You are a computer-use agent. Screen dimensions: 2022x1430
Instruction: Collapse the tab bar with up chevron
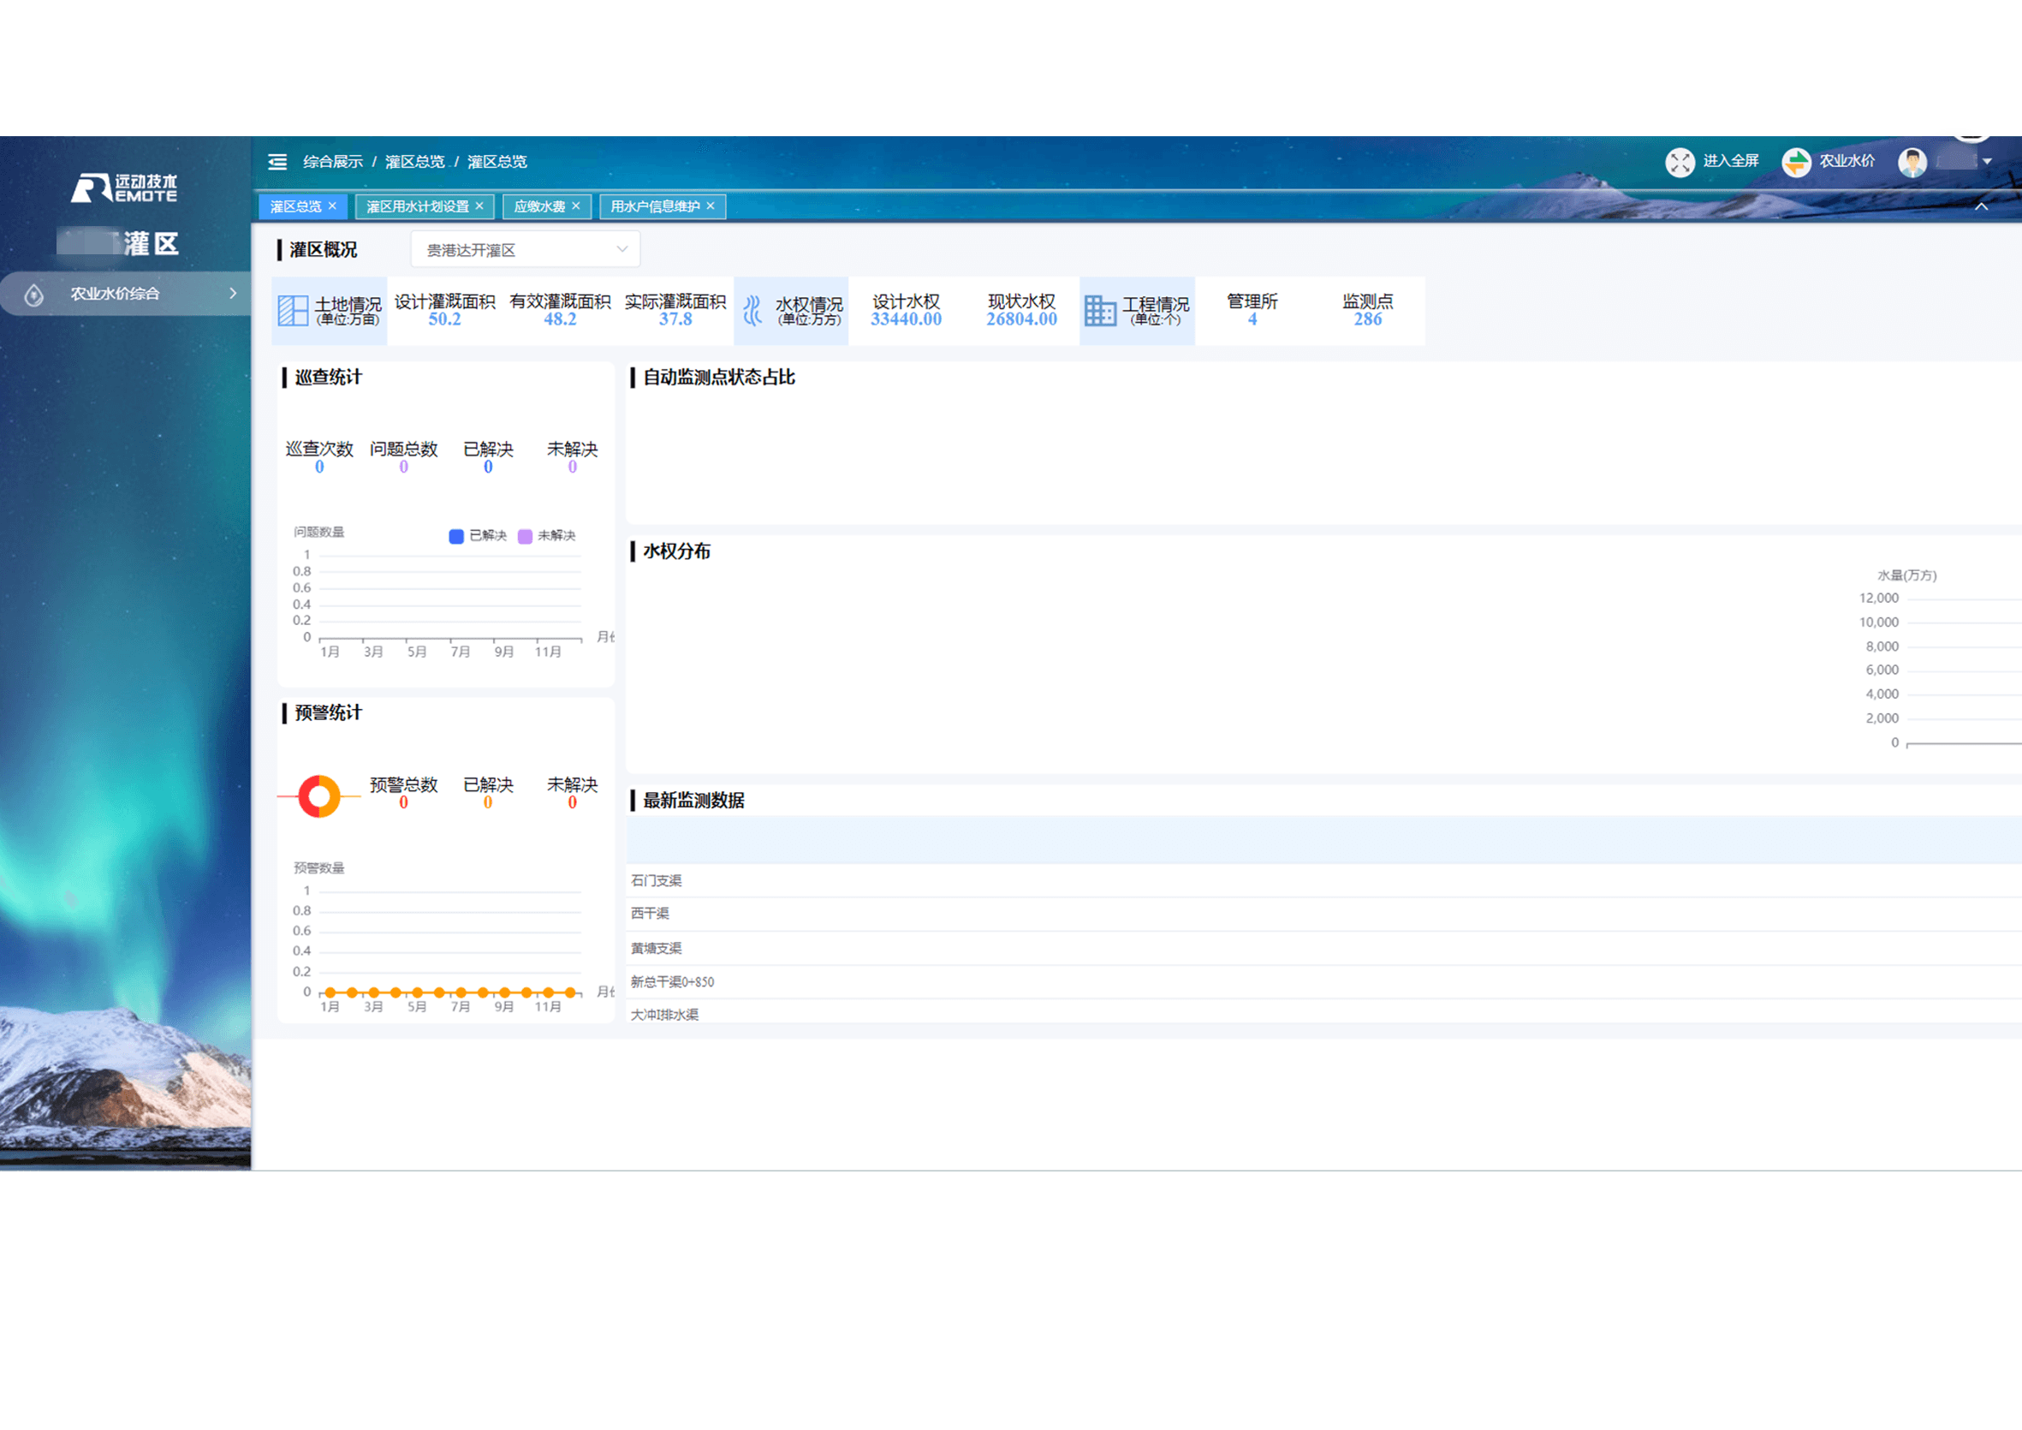tap(1981, 207)
